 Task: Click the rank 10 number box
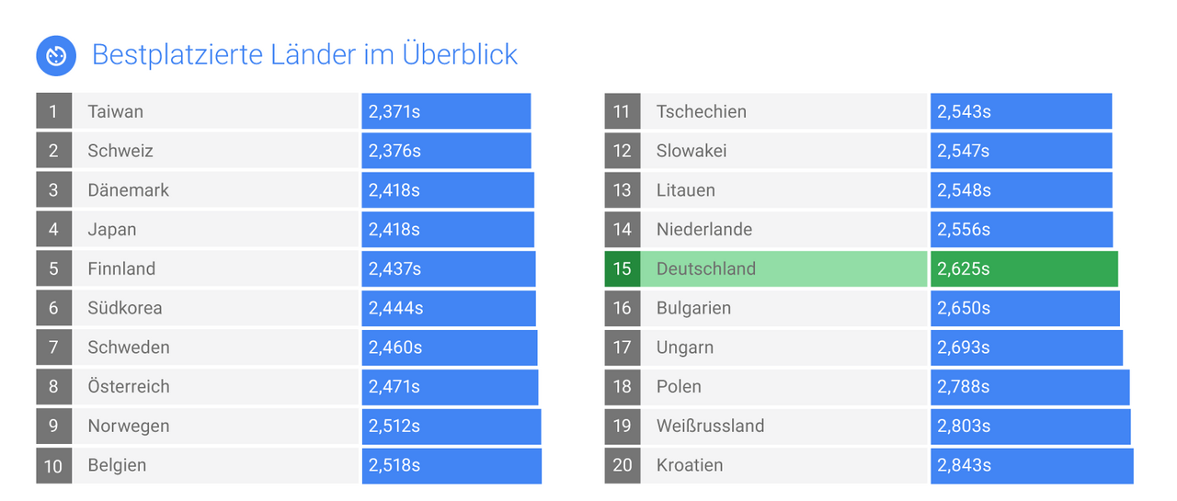coord(53,465)
